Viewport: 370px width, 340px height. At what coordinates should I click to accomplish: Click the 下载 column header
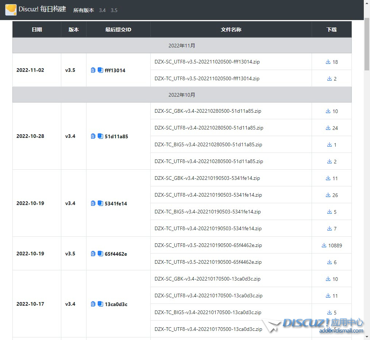(332, 30)
